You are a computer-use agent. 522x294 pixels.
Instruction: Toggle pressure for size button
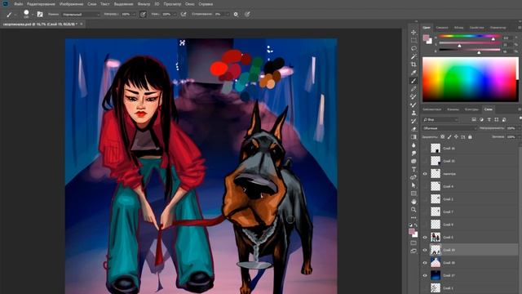tap(247, 15)
